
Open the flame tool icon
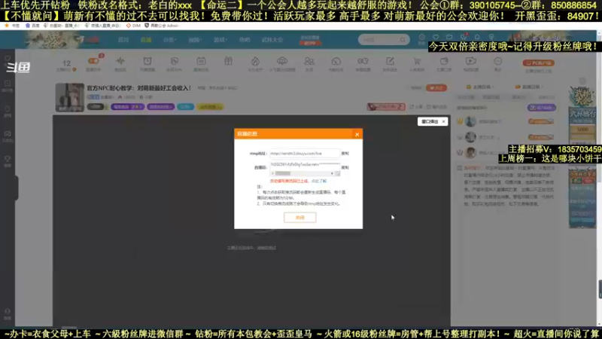255,61
